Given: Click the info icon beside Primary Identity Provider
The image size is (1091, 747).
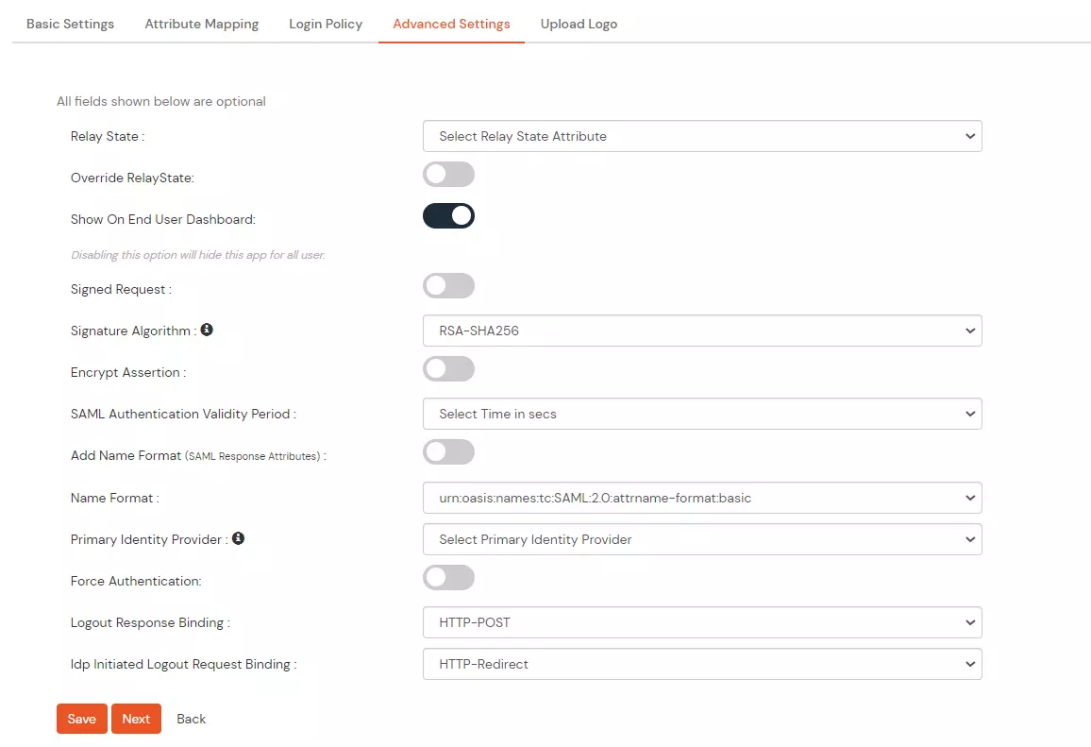Looking at the screenshot, I should point(237,538).
